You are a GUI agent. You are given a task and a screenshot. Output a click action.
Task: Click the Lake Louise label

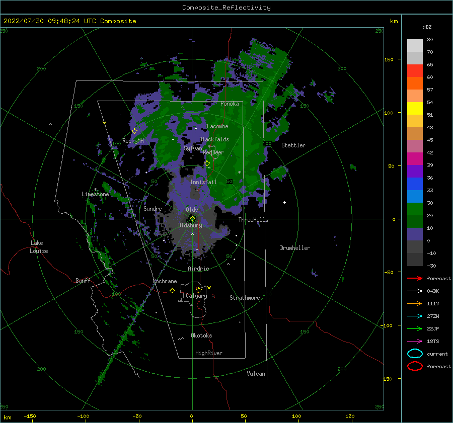tap(39, 247)
